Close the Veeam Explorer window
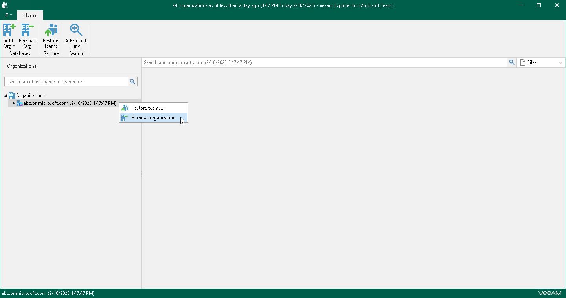 [557, 5]
